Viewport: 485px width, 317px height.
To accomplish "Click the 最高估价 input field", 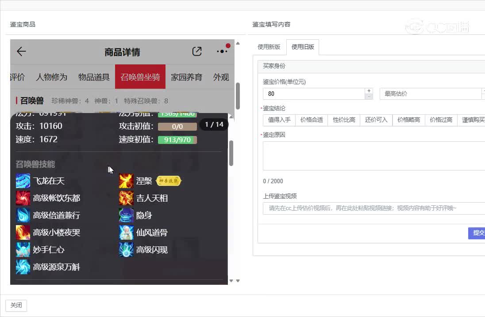I will pyautogui.click(x=431, y=94).
